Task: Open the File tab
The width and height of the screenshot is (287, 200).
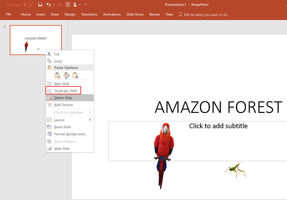Action: coord(9,14)
